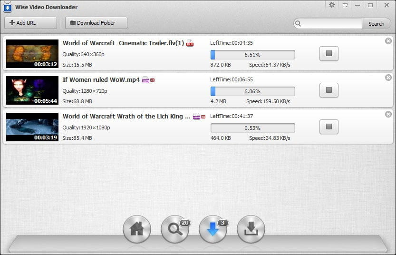The width and height of the screenshot is (396, 255).
Task: Stop the Wrath of the Lich King download
Action: click(328, 127)
